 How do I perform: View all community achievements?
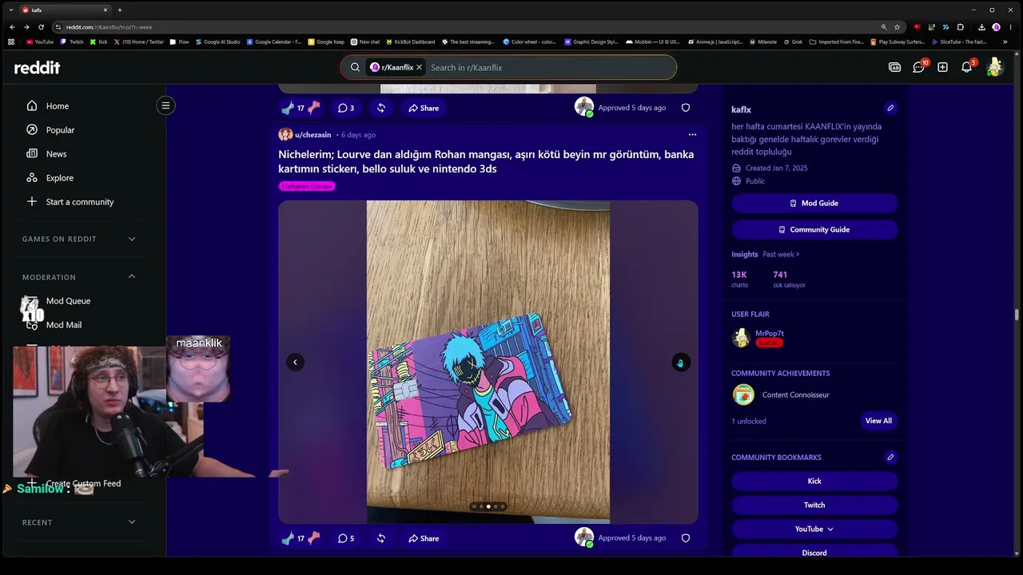pyautogui.click(x=878, y=421)
